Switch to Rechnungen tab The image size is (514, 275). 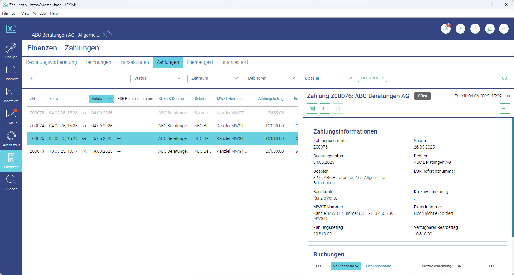(x=98, y=62)
